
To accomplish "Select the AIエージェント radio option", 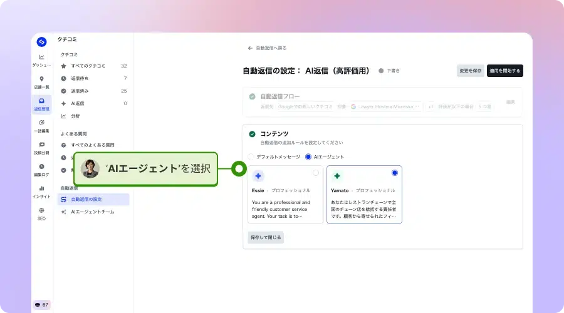I will 308,156.
